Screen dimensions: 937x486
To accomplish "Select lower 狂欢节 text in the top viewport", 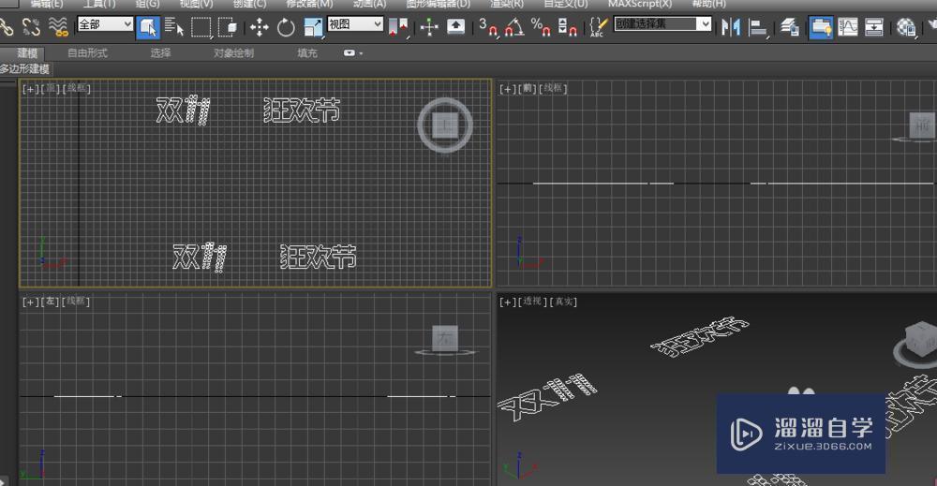I will pyautogui.click(x=319, y=257).
